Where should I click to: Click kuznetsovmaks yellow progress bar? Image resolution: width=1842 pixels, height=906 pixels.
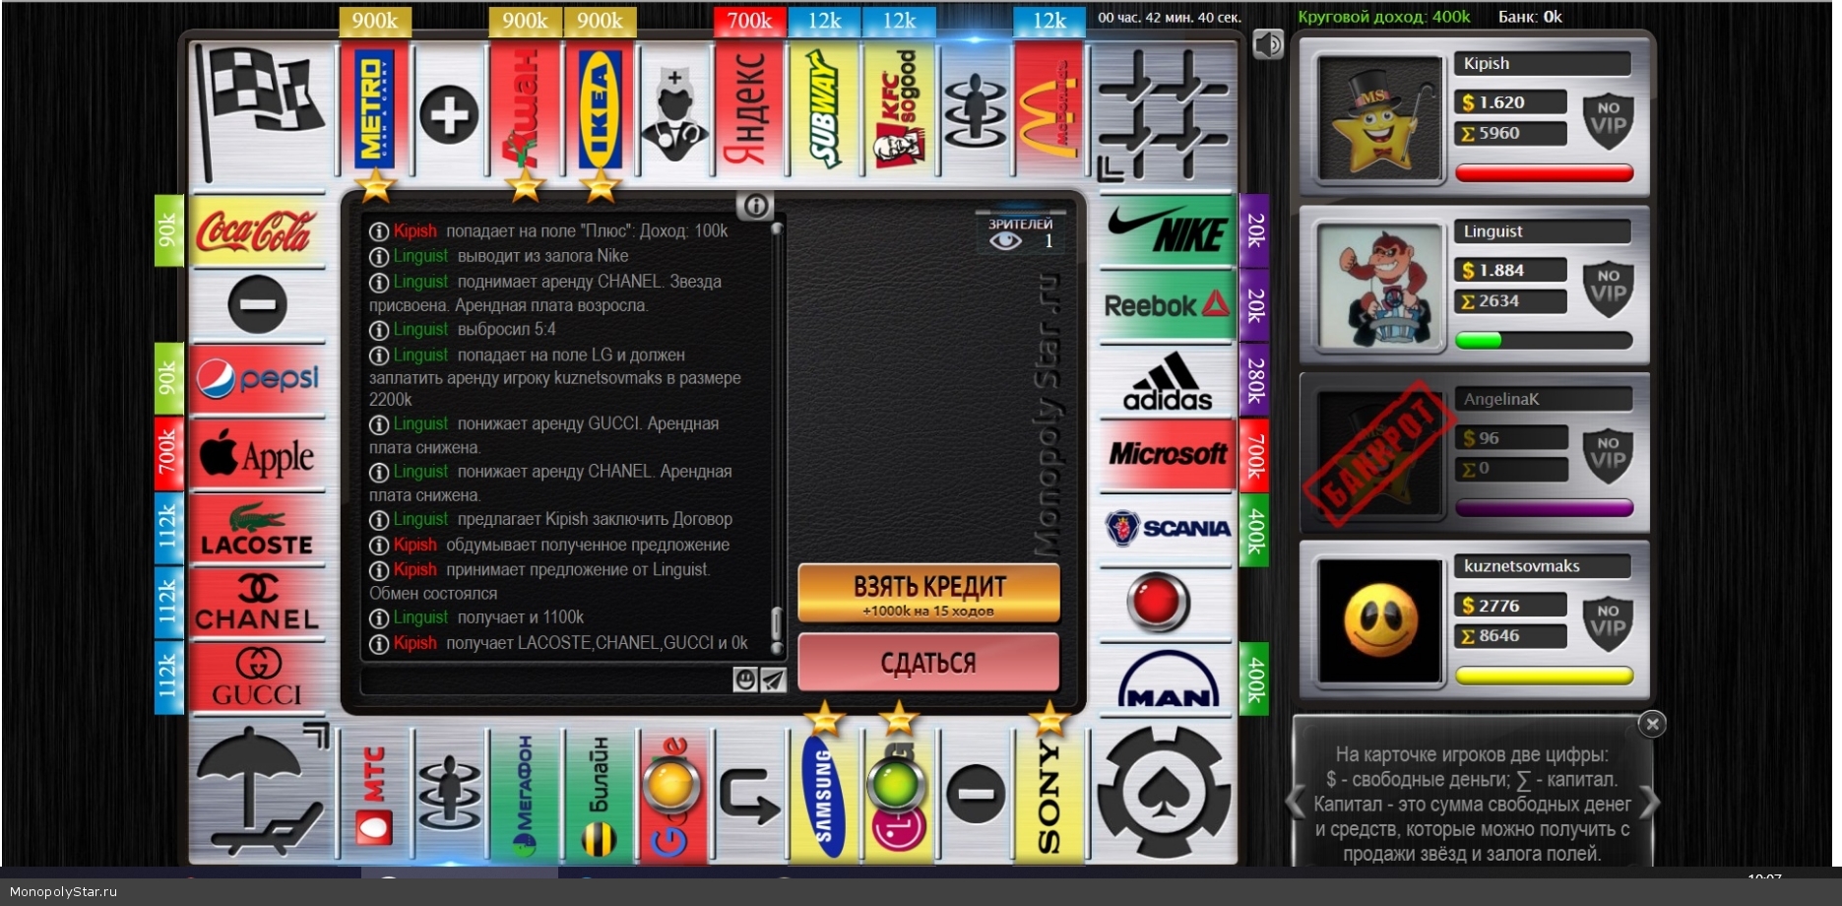1544,676
